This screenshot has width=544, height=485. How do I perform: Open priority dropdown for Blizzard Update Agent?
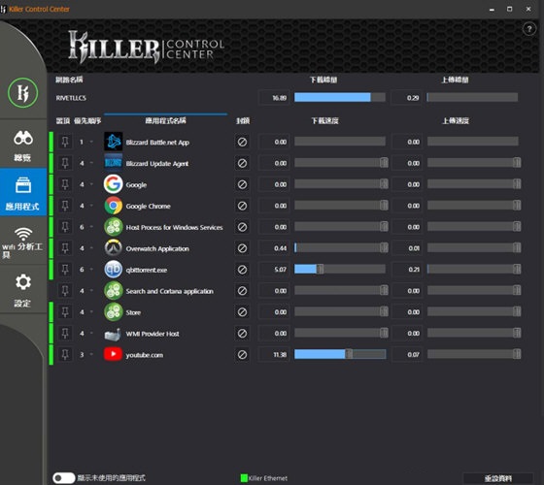[91, 163]
